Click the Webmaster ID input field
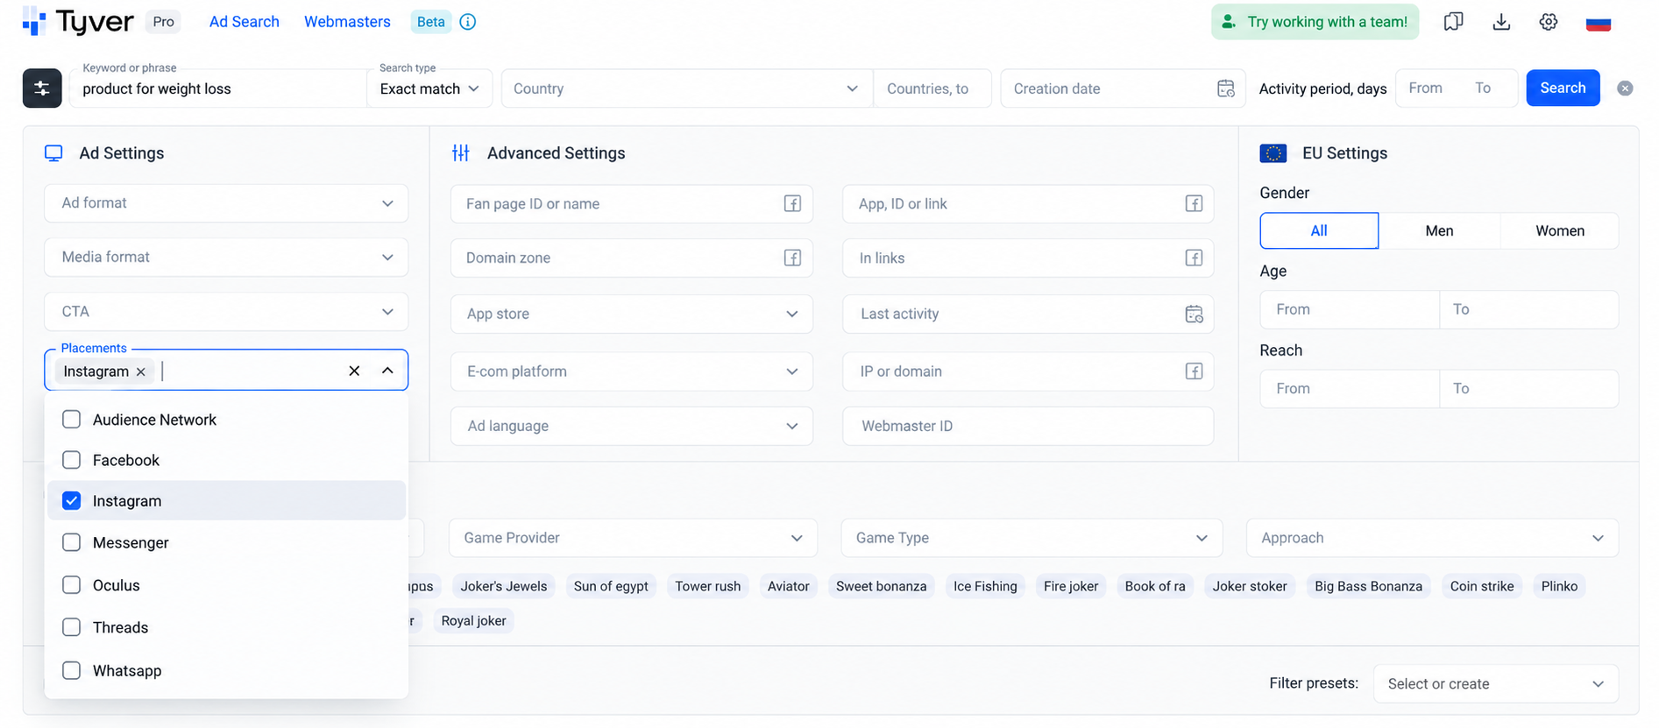Screen dimensions: 1659x728 (1028, 426)
